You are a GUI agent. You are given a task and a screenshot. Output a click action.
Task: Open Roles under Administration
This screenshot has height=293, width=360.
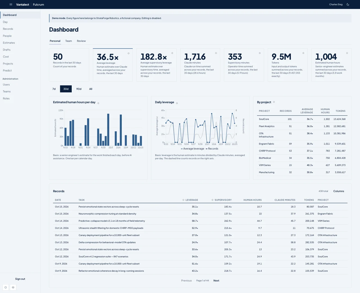coord(20,99)
